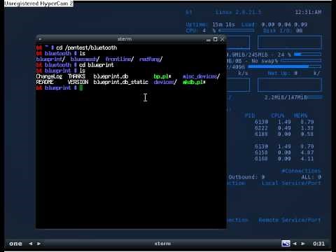
Task: Click the 'blueprint.db_static' file name
Action: click(x=121, y=82)
